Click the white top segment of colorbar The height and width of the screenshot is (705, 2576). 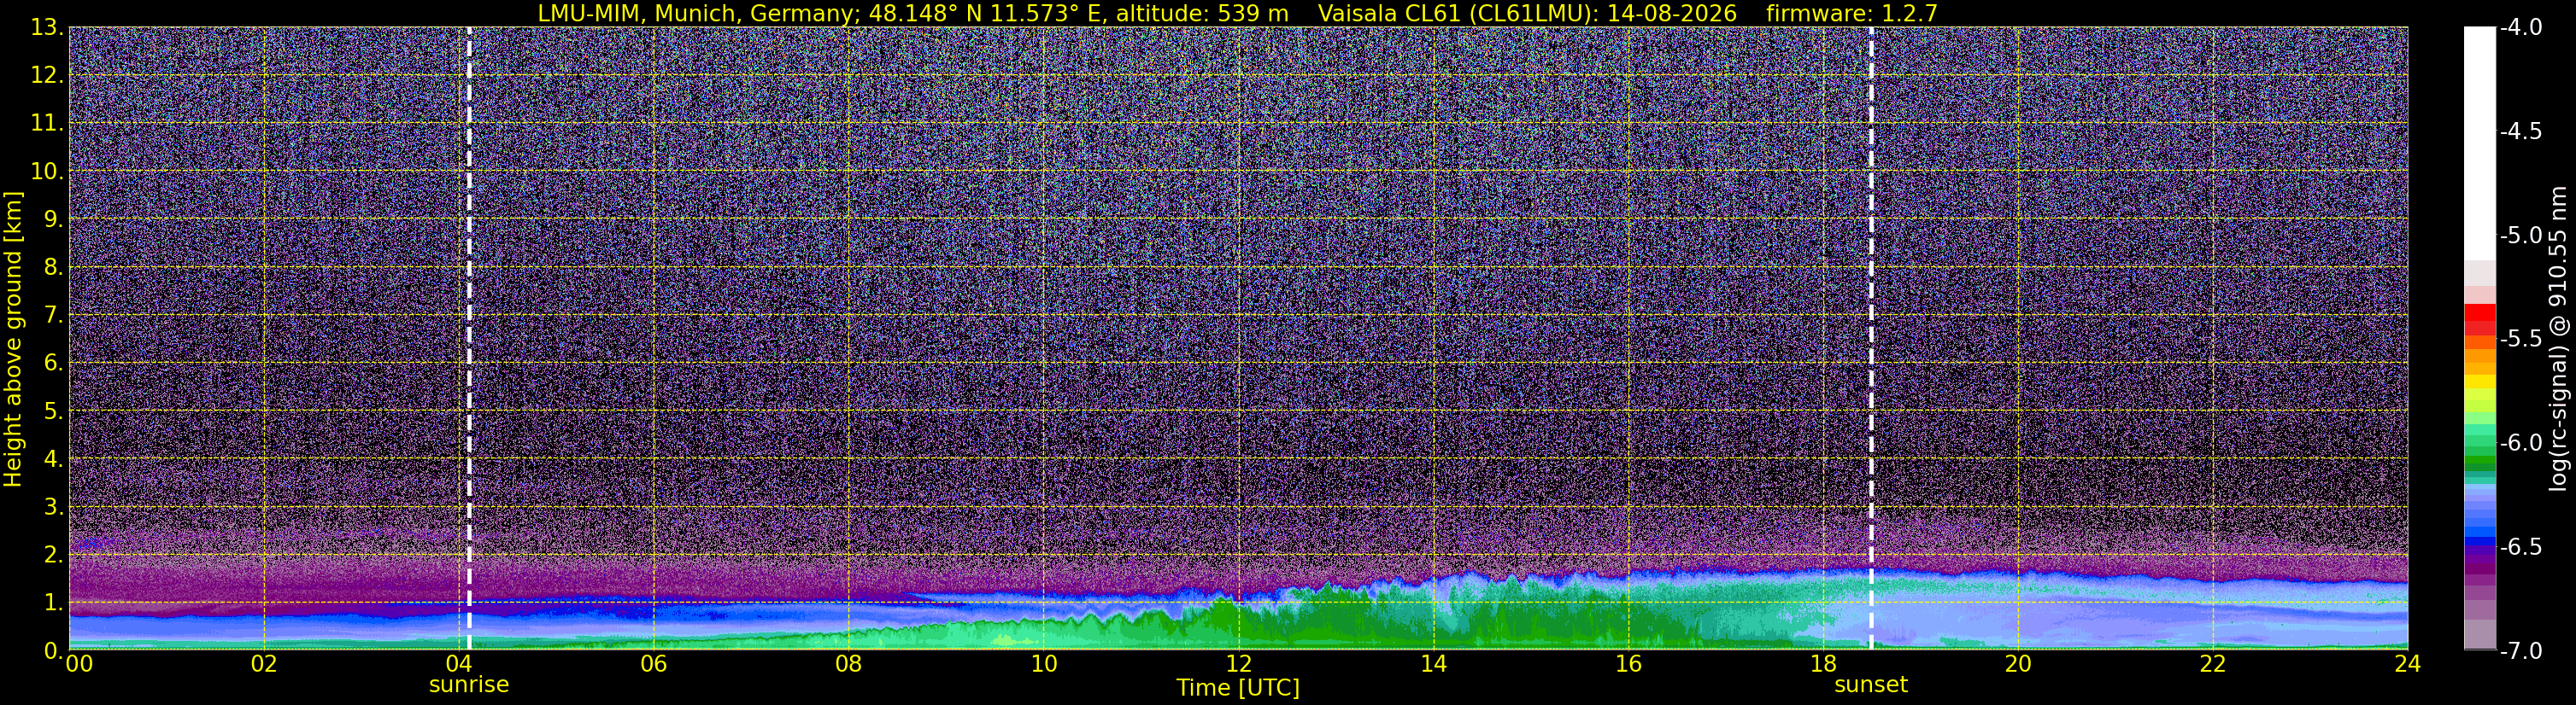pyautogui.click(x=2479, y=143)
